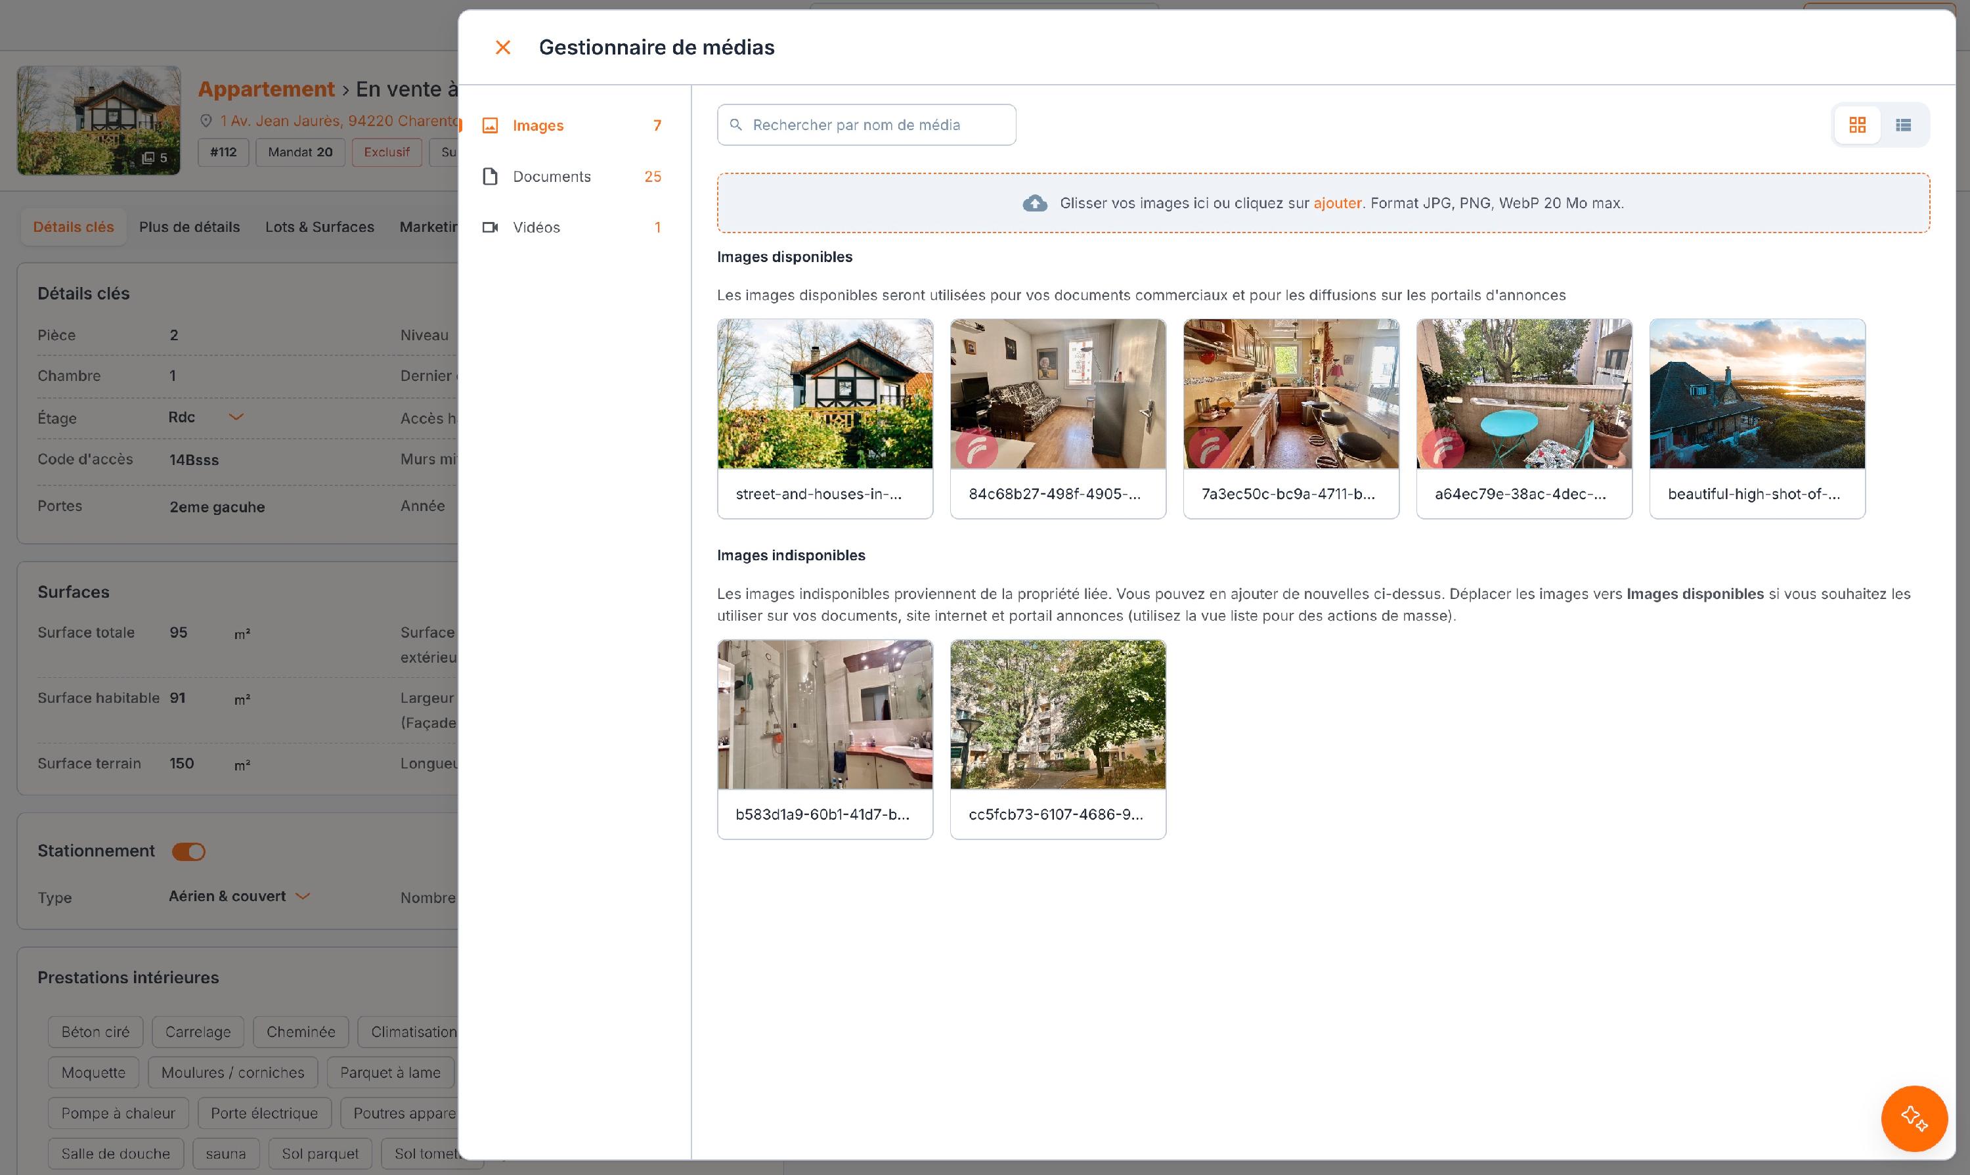Click the property thumbnail in the header
This screenshot has height=1175, width=1970.
pyautogui.click(x=99, y=120)
